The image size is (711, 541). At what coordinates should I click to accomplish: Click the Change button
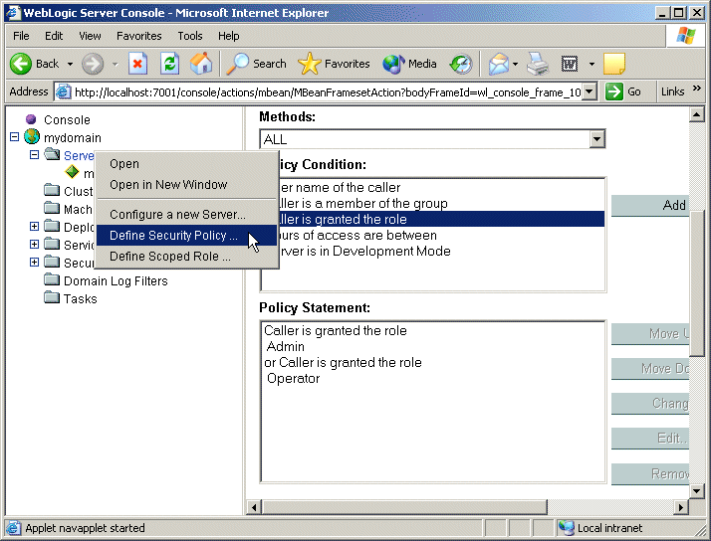650,403
